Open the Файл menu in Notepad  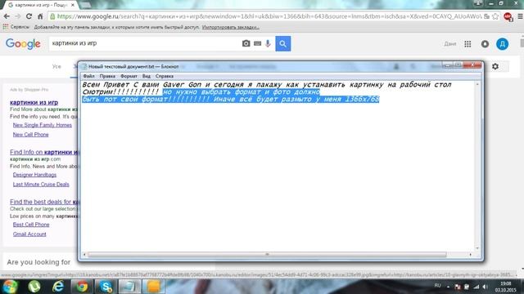pyautogui.click(x=88, y=76)
